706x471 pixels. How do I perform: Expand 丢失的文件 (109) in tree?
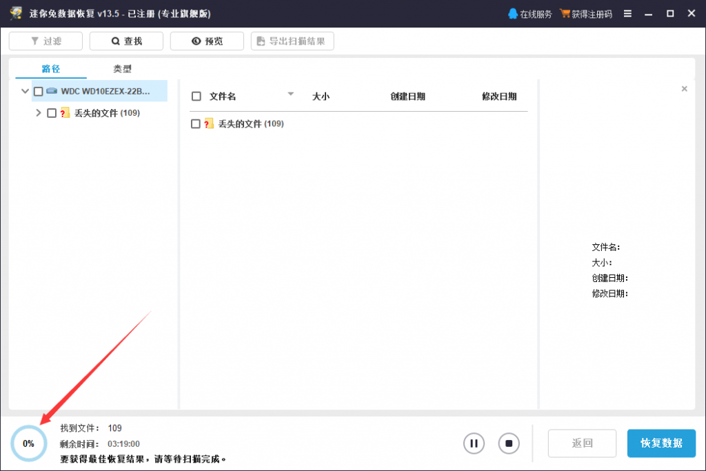pyautogui.click(x=39, y=112)
